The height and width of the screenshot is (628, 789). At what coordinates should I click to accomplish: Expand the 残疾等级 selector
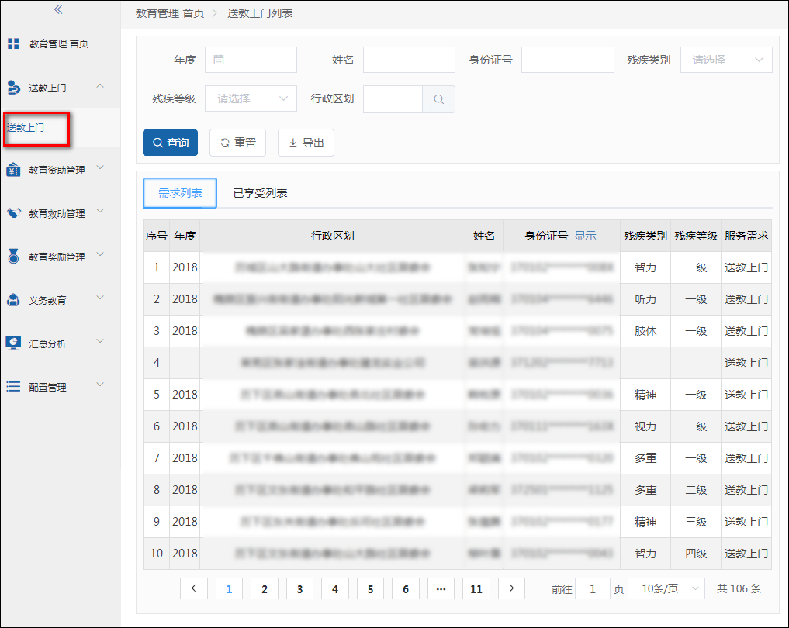[250, 99]
